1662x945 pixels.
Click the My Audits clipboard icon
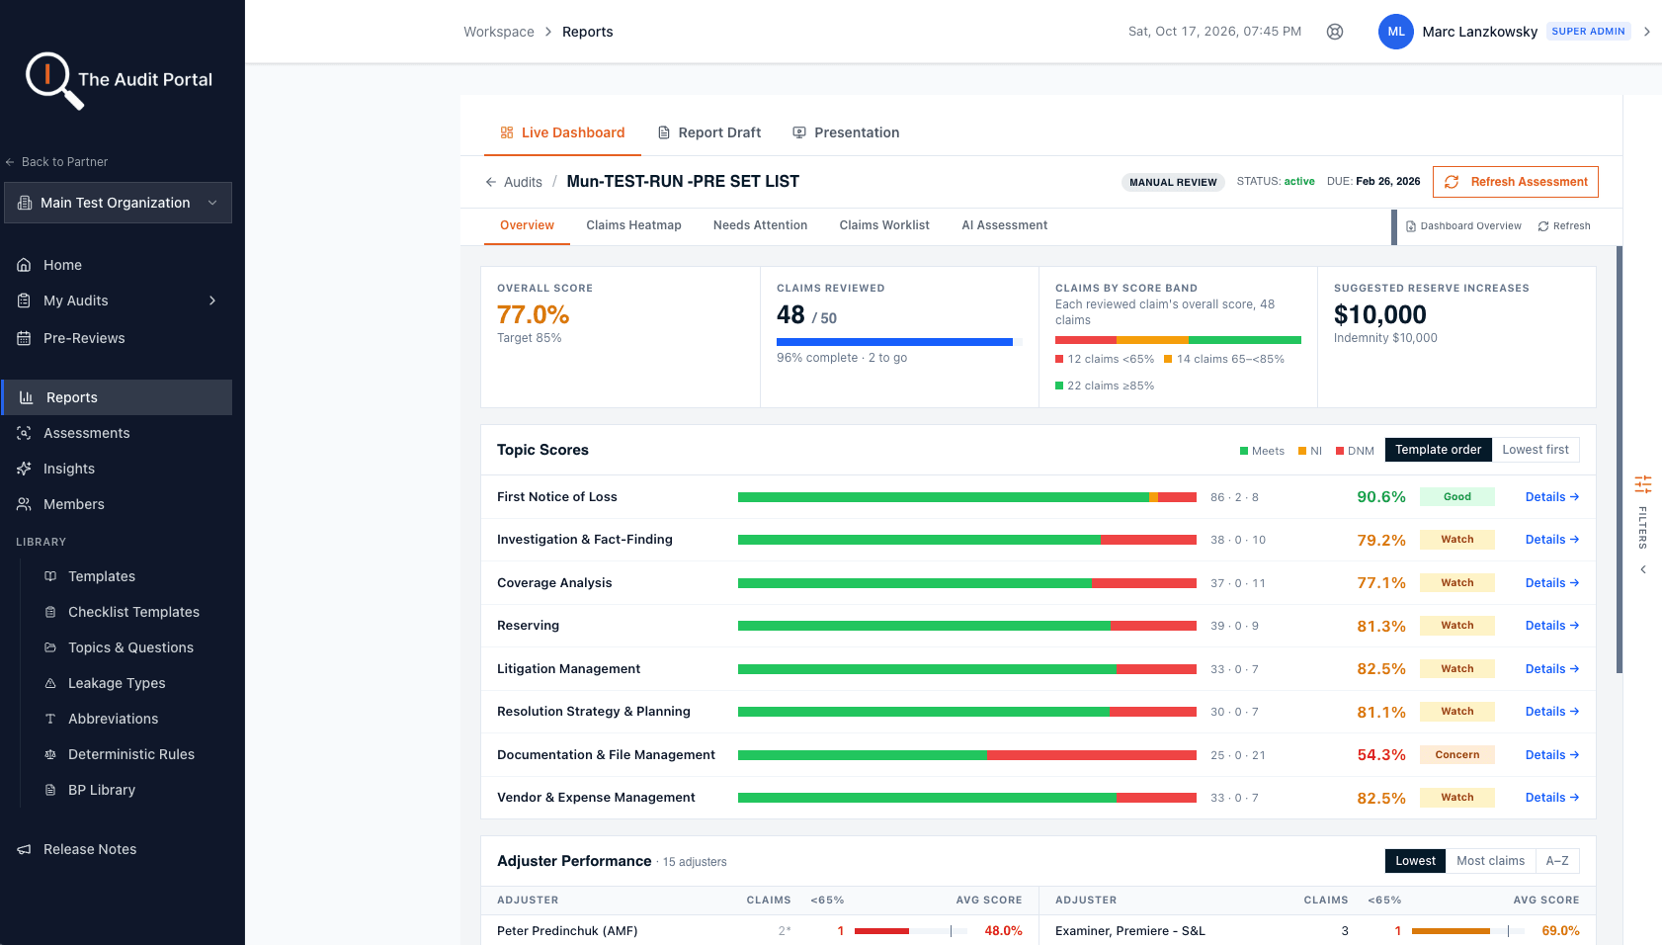(x=24, y=301)
